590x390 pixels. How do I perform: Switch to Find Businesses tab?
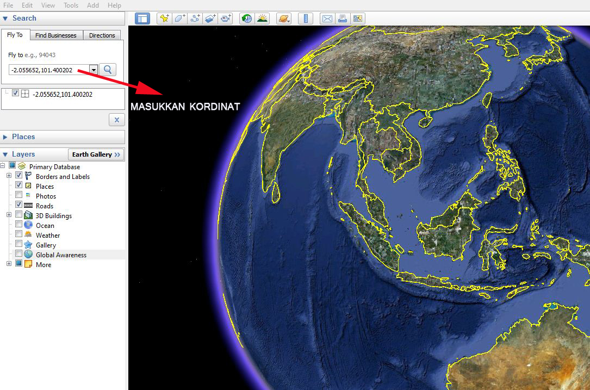(56, 35)
